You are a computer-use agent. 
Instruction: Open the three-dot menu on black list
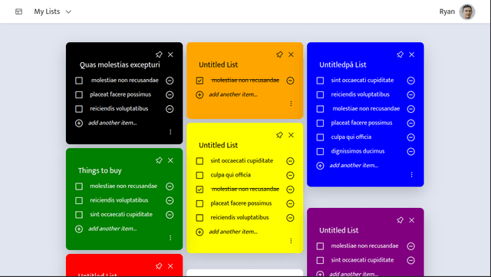(170, 132)
